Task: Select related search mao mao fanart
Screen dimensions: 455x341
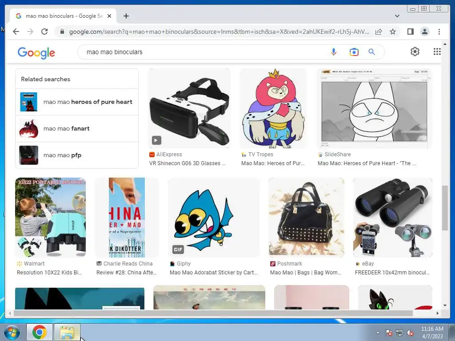Action: tap(77, 128)
